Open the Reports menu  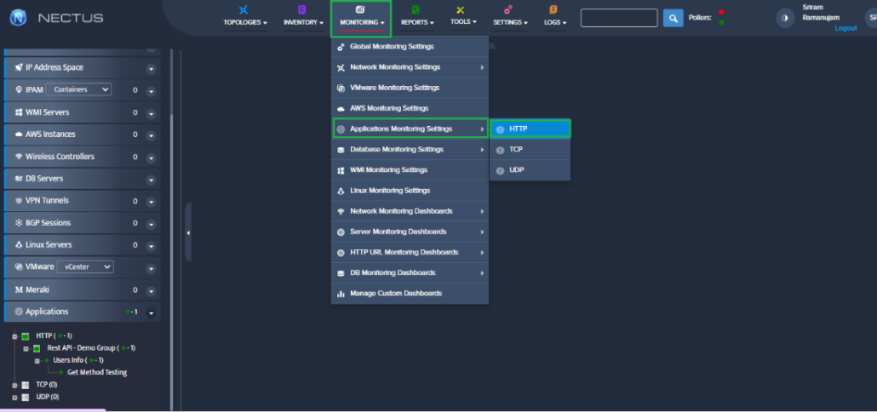click(417, 16)
